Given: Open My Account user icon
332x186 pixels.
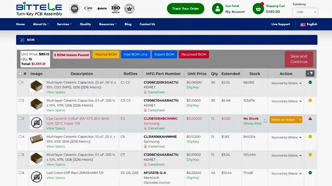Looking at the screenshot, I should pyautogui.click(x=217, y=9).
